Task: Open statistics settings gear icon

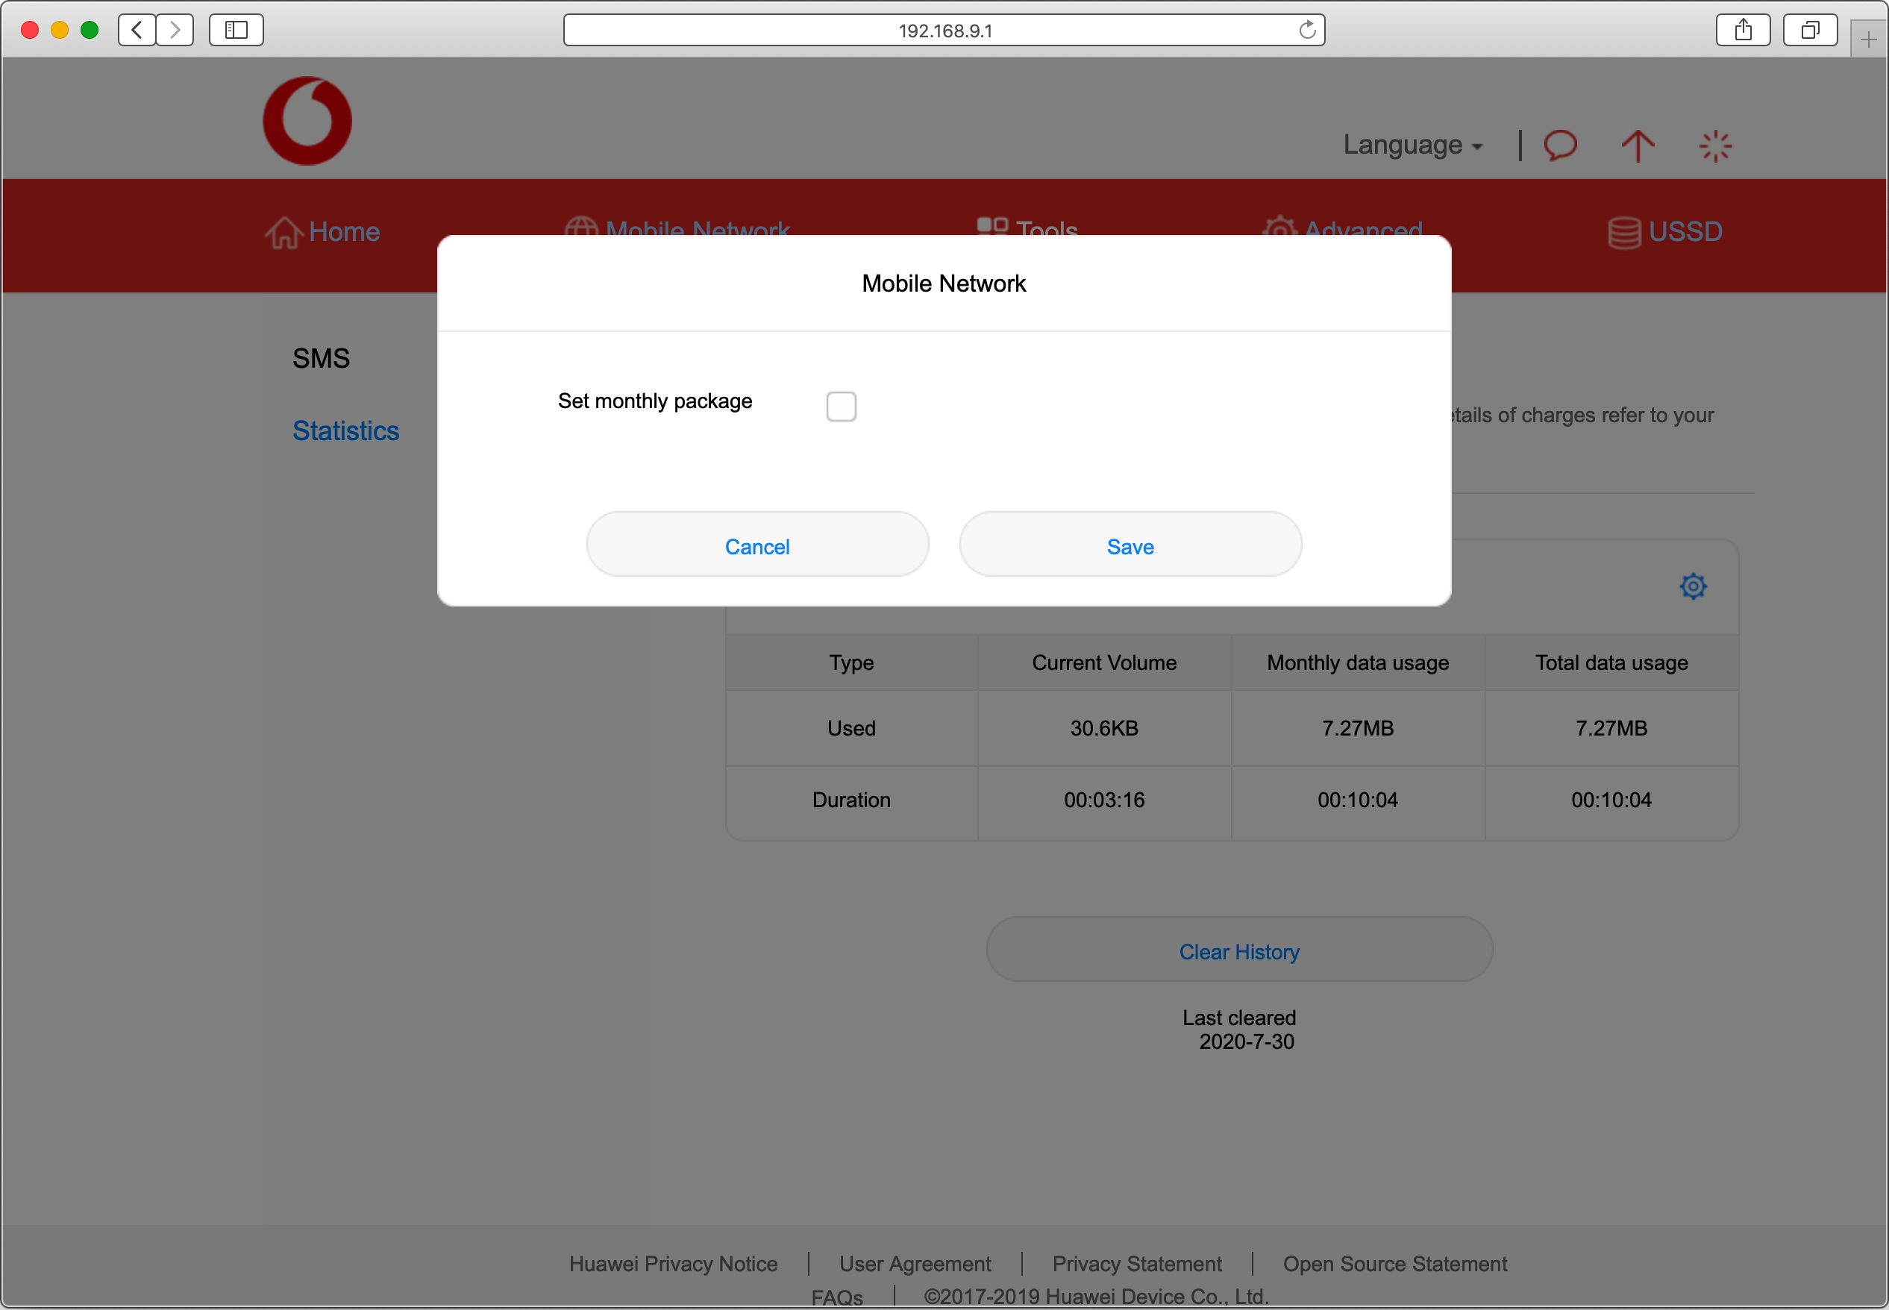Action: 1692,586
